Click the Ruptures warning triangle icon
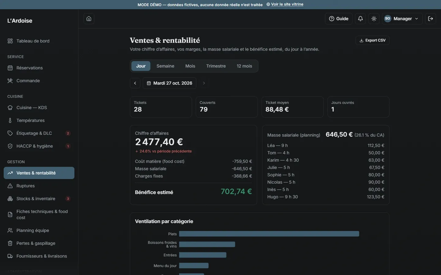Viewport: 441px width, 275px height. pos(10,186)
